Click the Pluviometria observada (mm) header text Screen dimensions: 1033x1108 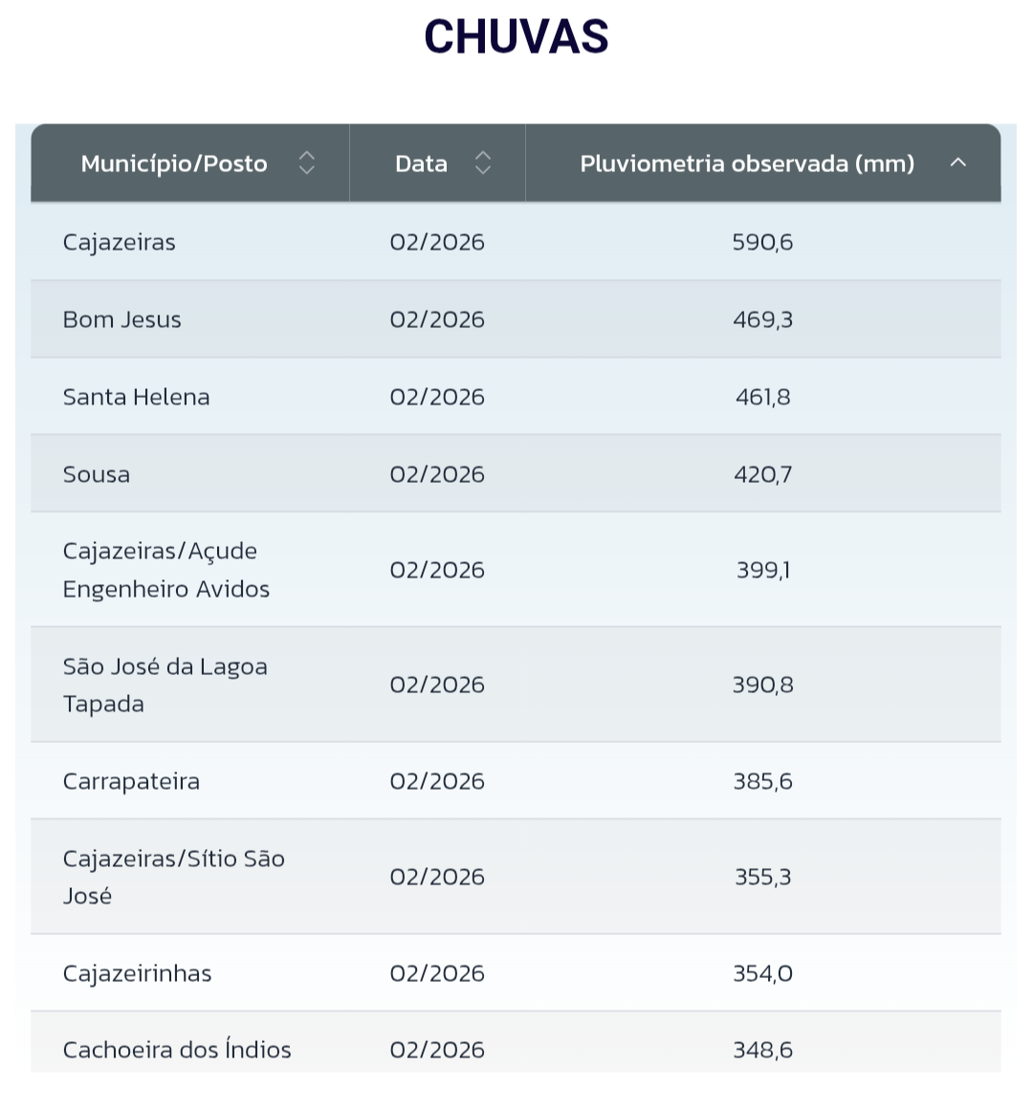click(747, 163)
